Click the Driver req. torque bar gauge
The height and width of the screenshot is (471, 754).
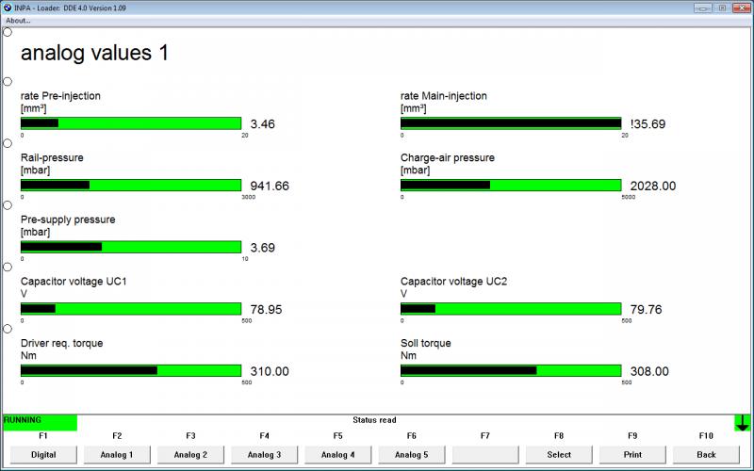[131, 371]
